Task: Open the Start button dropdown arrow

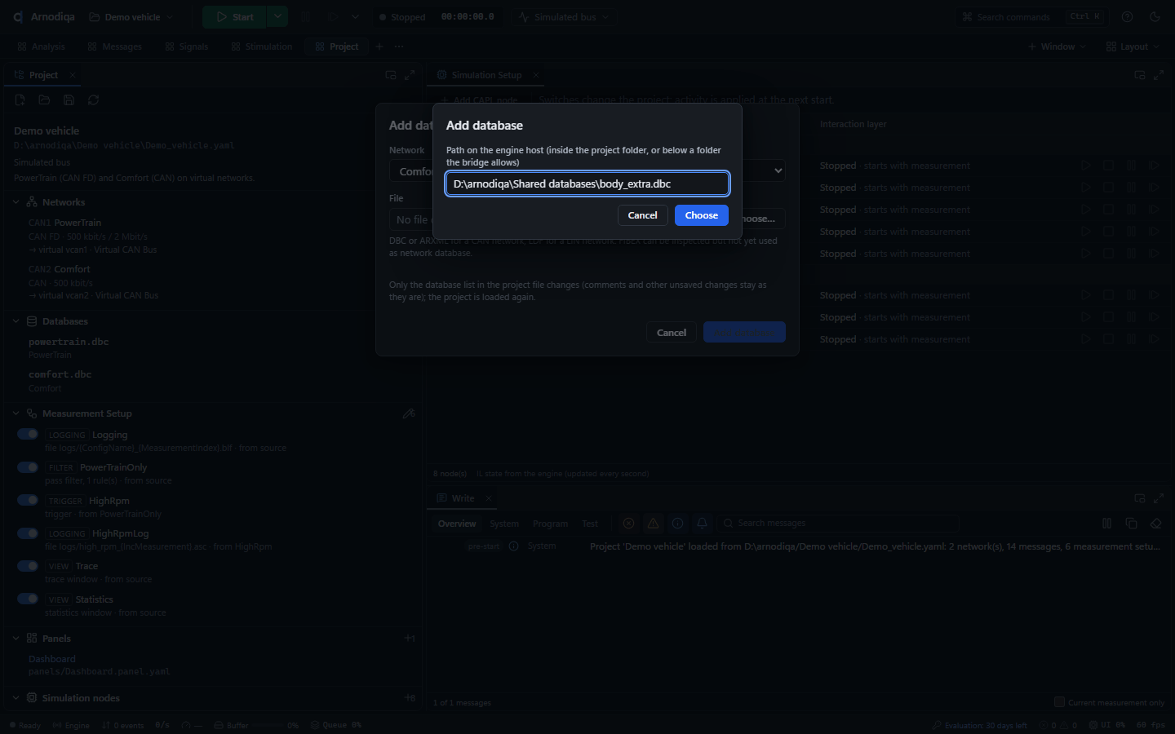Action: pos(277,17)
